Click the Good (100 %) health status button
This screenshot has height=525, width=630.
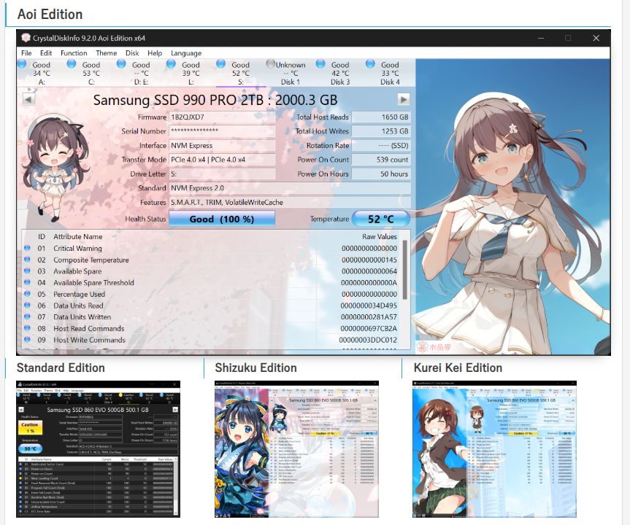[x=222, y=219]
